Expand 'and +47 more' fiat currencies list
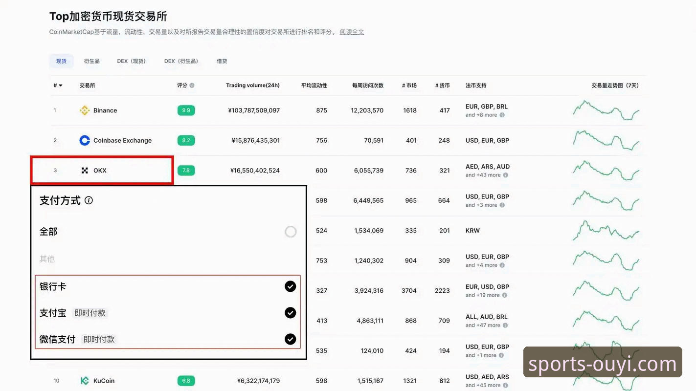The height and width of the screenshot is (391, 696). pyautogui.click(x=483, y=326)
